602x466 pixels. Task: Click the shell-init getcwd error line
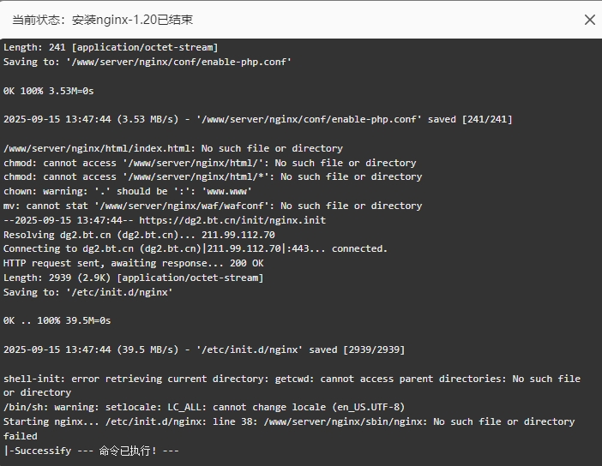(x=292, y=385)
